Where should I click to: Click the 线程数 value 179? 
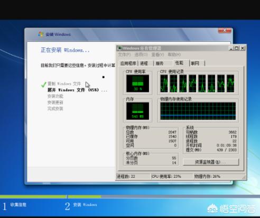coord(234,137)
